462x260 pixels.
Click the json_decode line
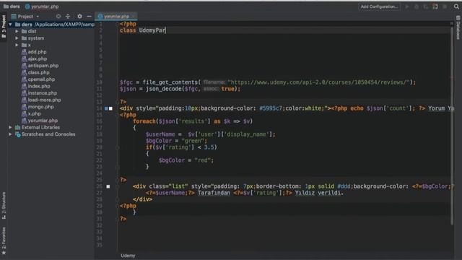180,89
